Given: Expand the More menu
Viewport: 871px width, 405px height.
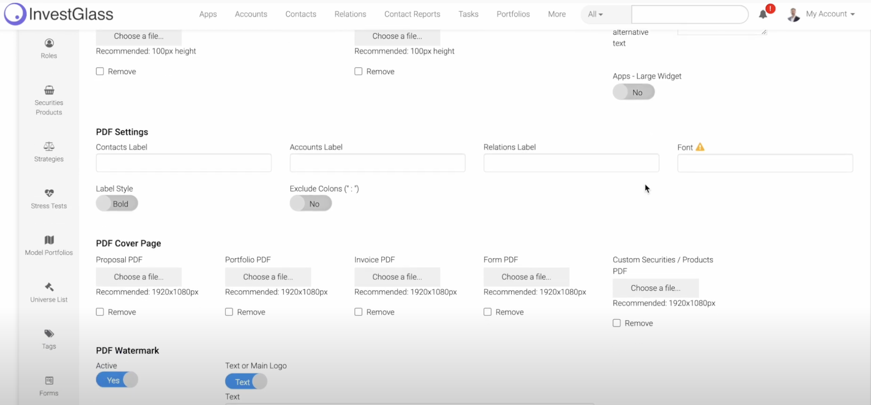Looking at the screenshot, I should [x=557, y=14].
